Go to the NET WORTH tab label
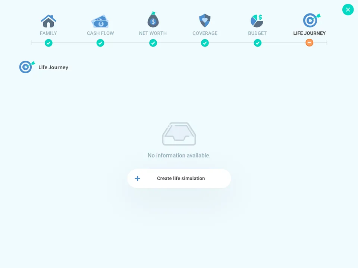The width and height of the screenshot is (358, 268). [x=153, y=33]
